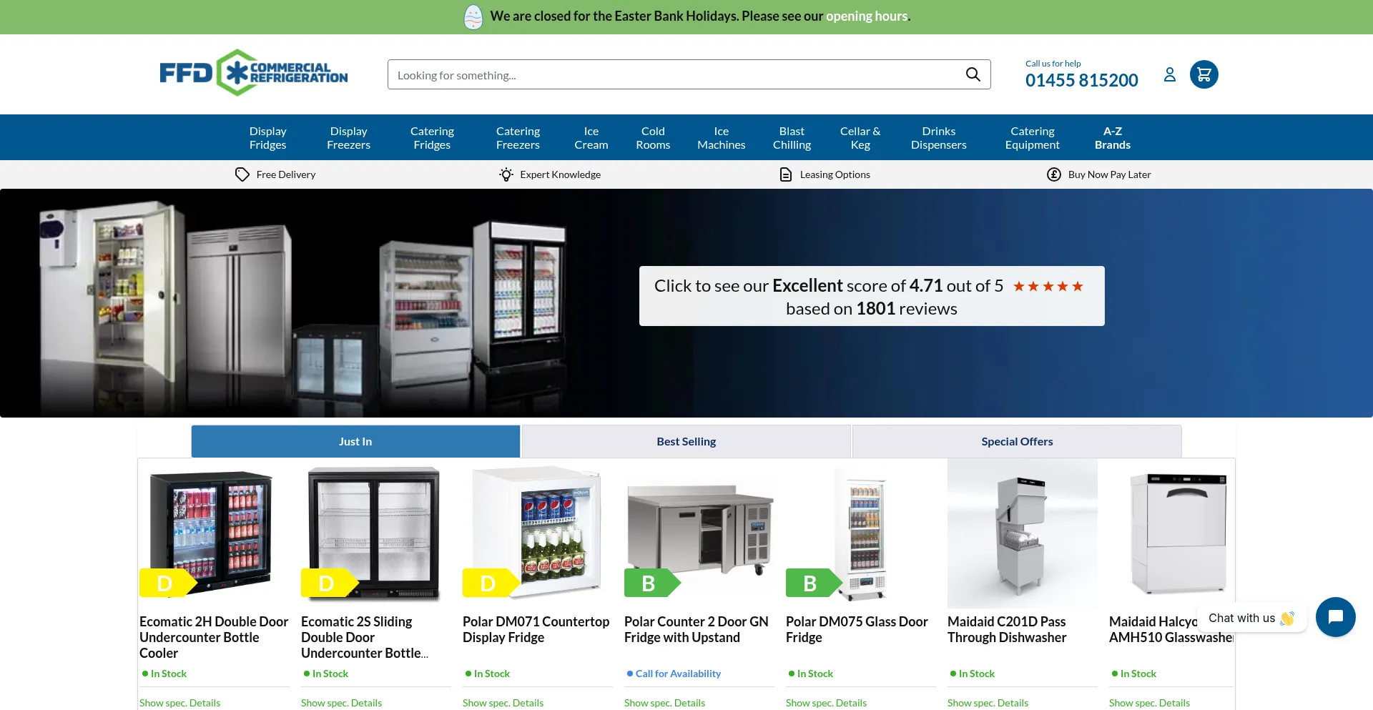Open Polar DM071 Countertop Display Fridge title
Screen dimensions: 1373x710
coord(536,629)
